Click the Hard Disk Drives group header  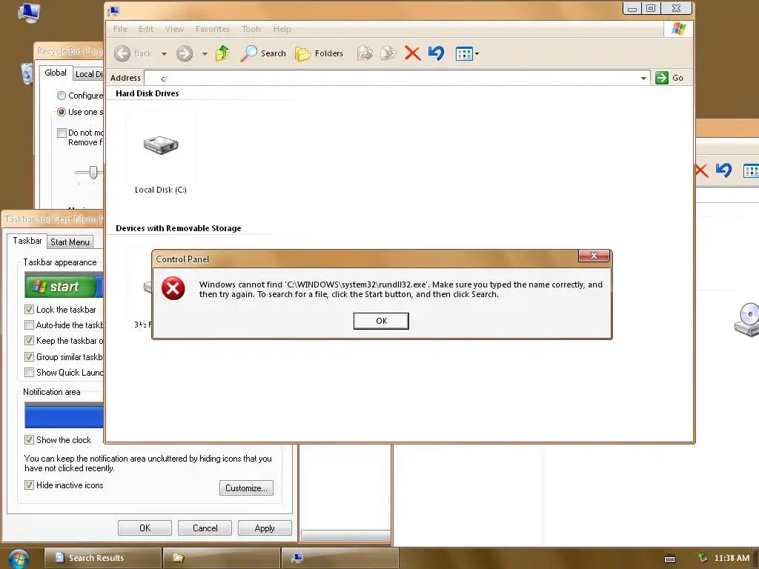pyautogui.click(x=148, y=93)
